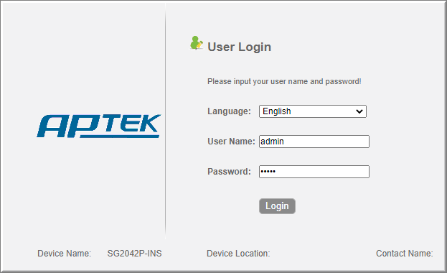Click the vertical divider line beside the logo

point(165,121)
